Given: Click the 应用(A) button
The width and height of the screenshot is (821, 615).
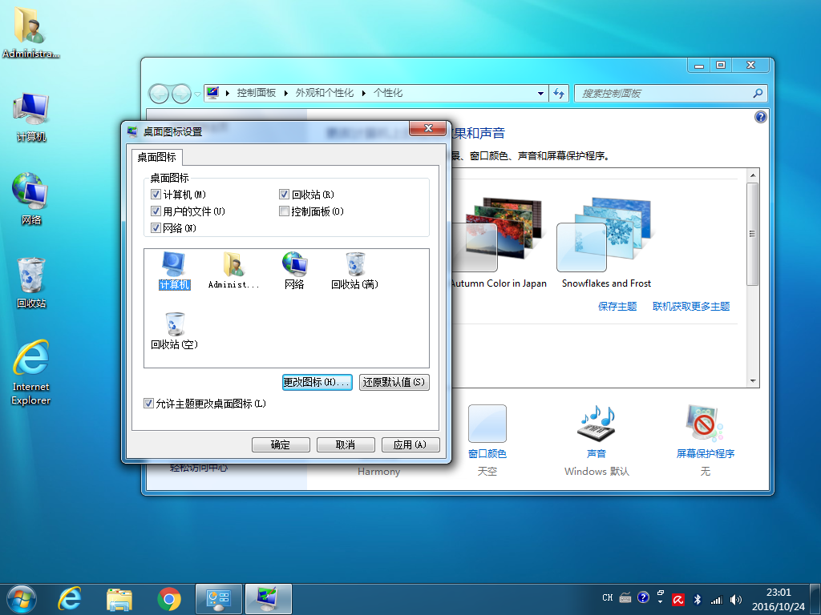Looking at the screenshot, I should click(410, 444).
